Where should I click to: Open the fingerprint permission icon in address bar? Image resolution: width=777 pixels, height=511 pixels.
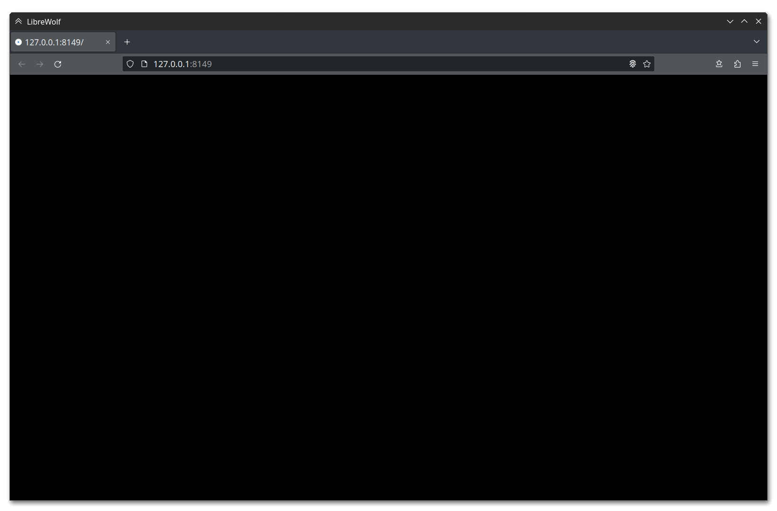click(632, 64)
